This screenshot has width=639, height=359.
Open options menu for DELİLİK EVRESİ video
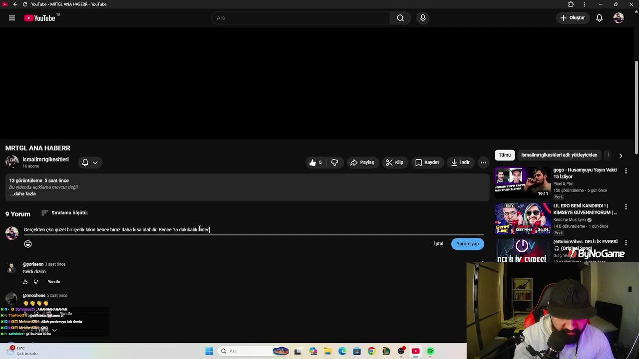(x=626, y=243)
